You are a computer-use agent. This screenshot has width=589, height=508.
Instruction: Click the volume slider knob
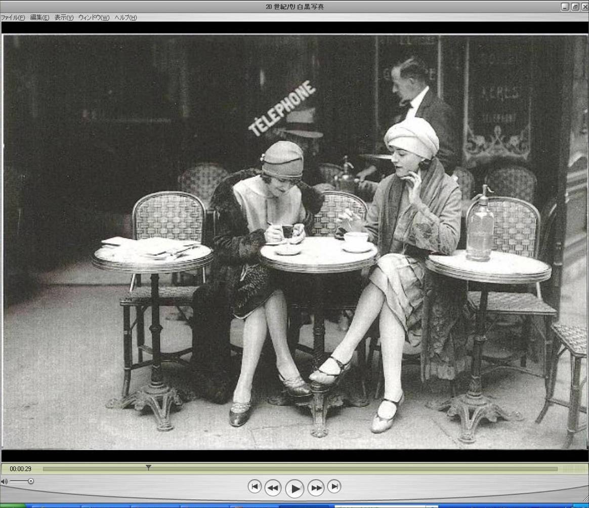pyautogui.click(x=31, y=481)
